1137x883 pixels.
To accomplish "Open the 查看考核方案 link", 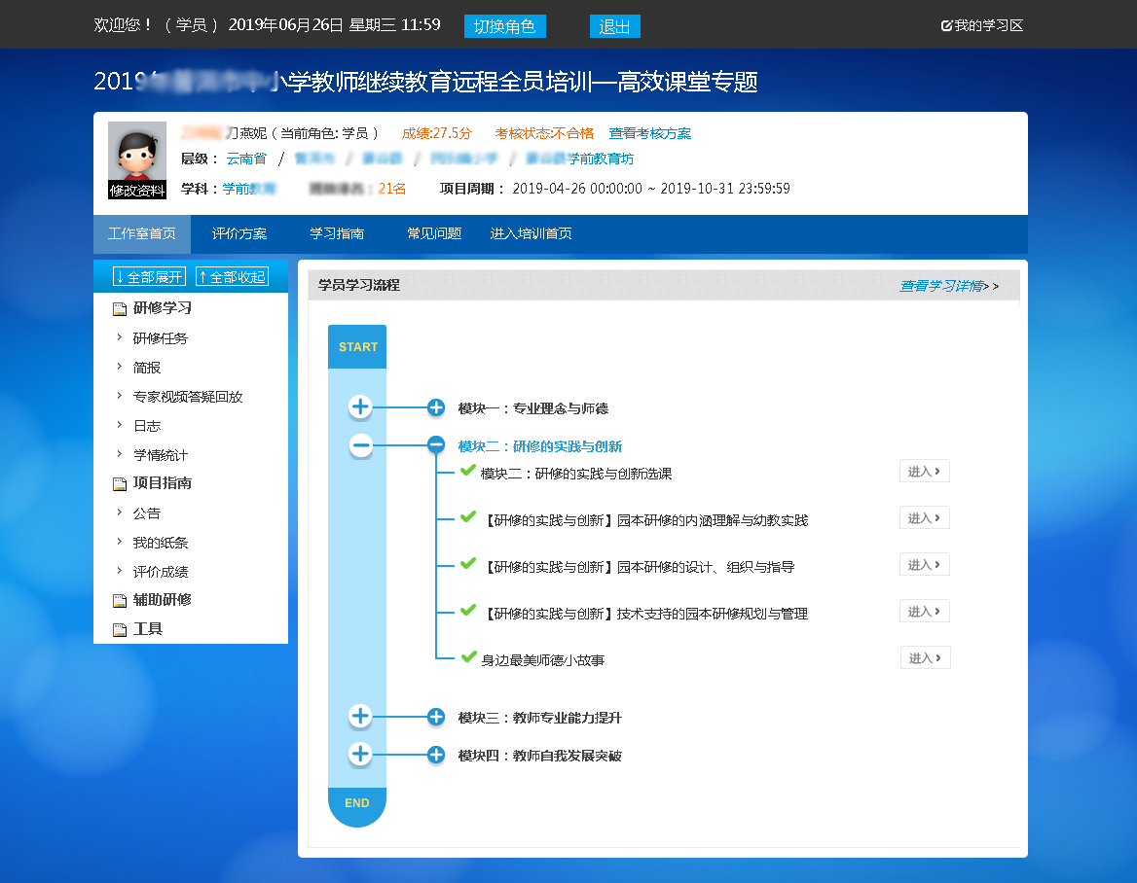I will 649,134.
